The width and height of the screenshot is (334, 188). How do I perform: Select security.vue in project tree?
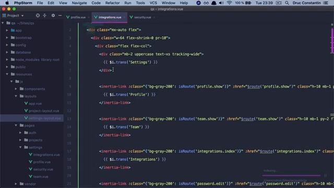[43, 169]
